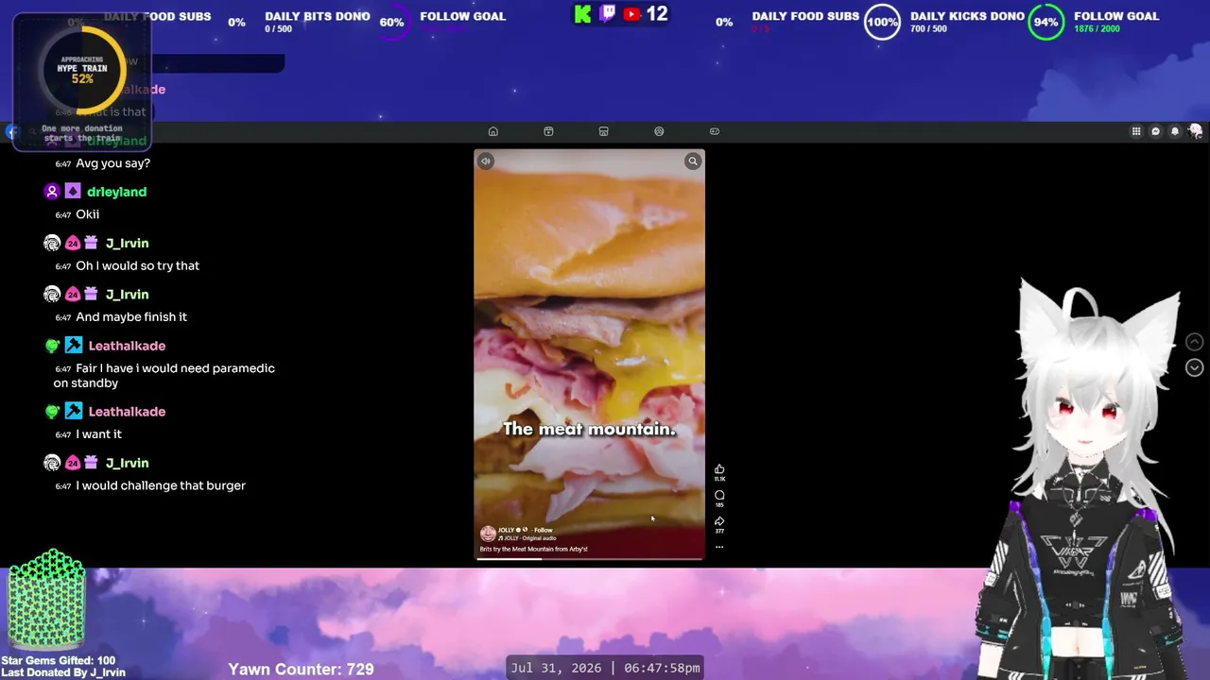Click the "I want it" chat message
The height and width of the screenshot is (680, 1210).
[98, 434]
